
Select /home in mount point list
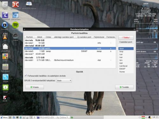(126, 72)
